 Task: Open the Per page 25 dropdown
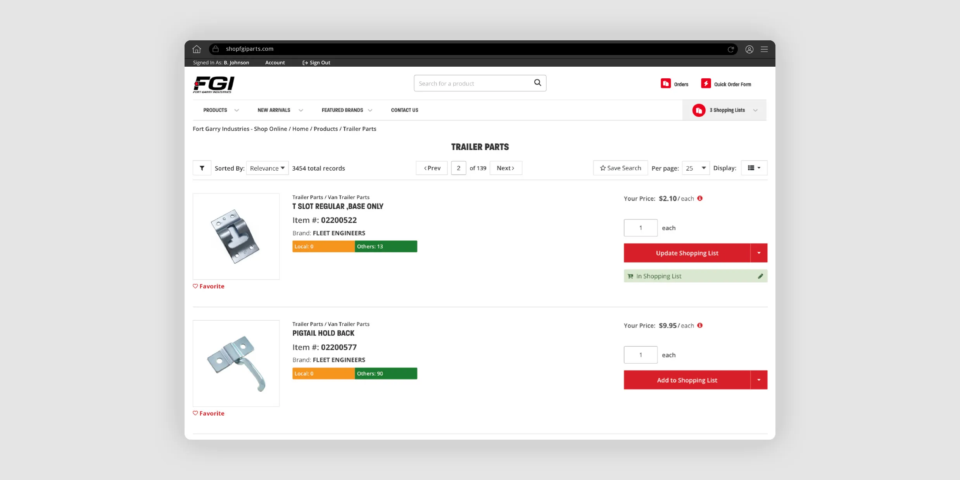pos(696,168)
